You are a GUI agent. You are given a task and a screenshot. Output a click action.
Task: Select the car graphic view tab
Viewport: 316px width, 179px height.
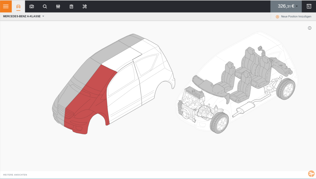click(x=18, y=6)
